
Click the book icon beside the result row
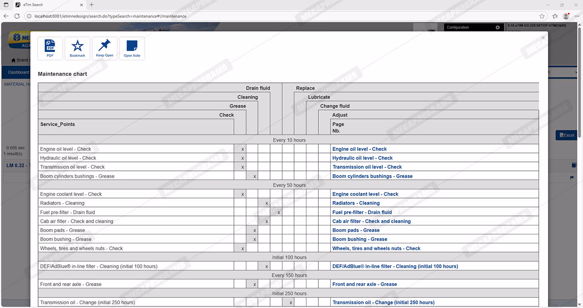(574, 165)
